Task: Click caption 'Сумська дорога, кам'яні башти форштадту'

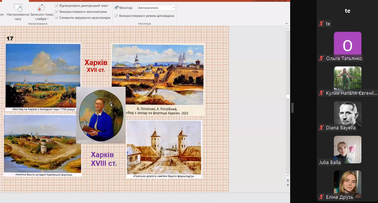Action: [163, 176]
